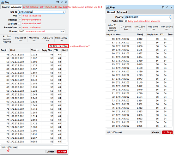The image size is (176, 158).
Task: Click the Find magnifier above left table
Action: click(51, 46)
